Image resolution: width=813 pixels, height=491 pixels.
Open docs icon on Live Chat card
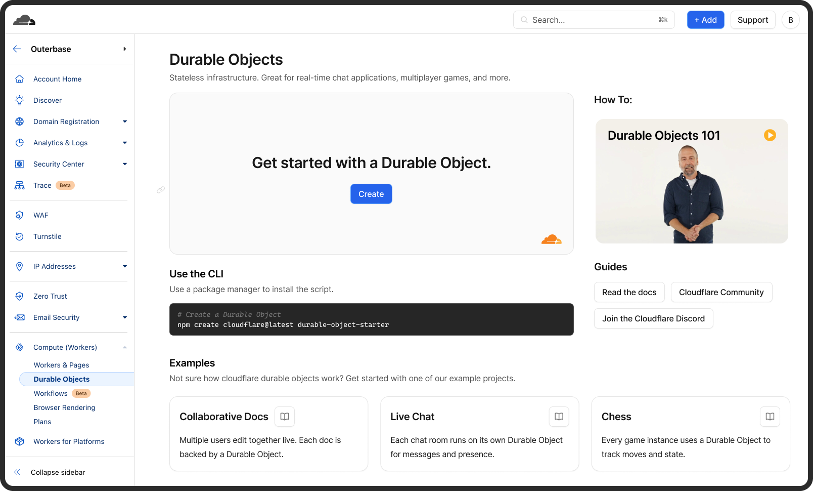(559, 417)
